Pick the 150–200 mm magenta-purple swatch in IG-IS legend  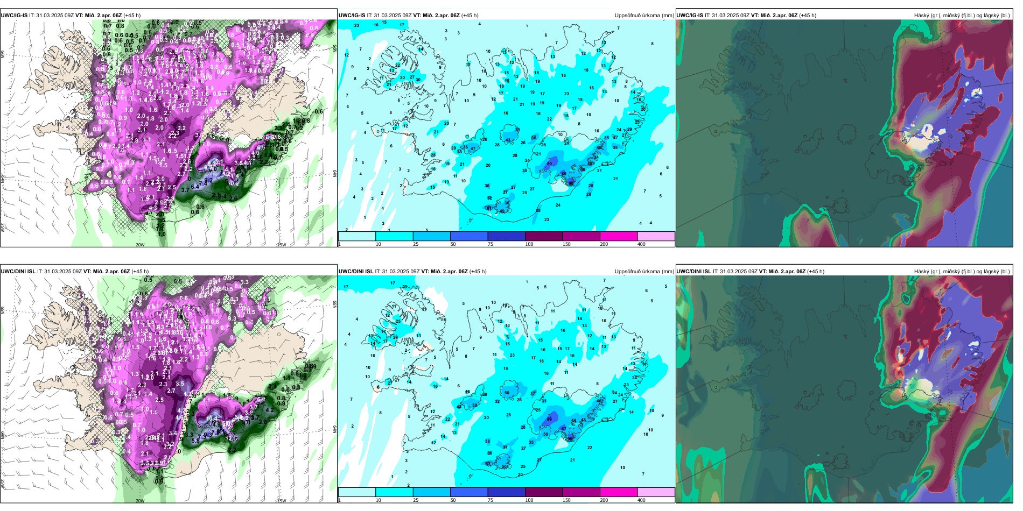(581, 236)
